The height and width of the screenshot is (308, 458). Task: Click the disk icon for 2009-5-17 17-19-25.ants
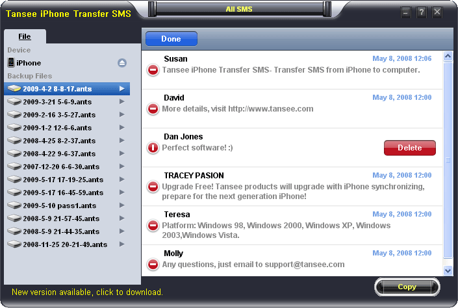(x=14, y=180)
